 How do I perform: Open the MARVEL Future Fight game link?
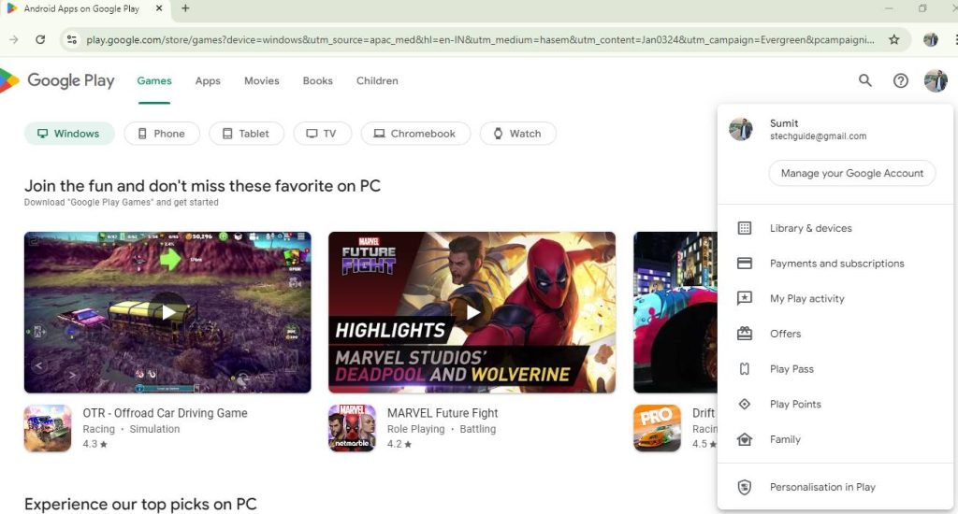[443, 413]
